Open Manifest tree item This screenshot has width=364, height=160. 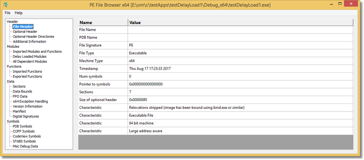pos(19,111)
